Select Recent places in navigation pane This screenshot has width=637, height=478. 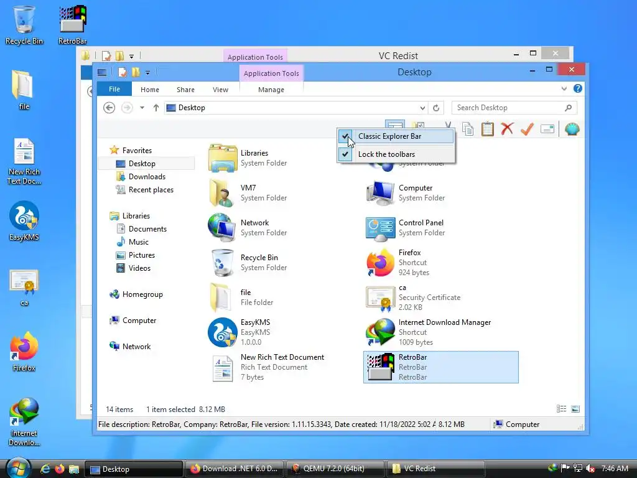click(x=151, y=189)
